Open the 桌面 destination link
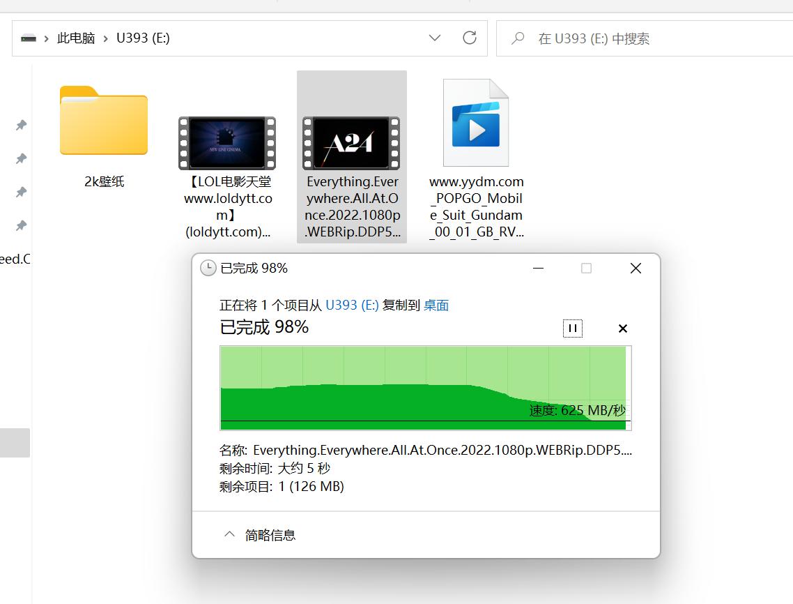Image resolution: width=793 pixels, height=604 pixels. click(436, 305)
